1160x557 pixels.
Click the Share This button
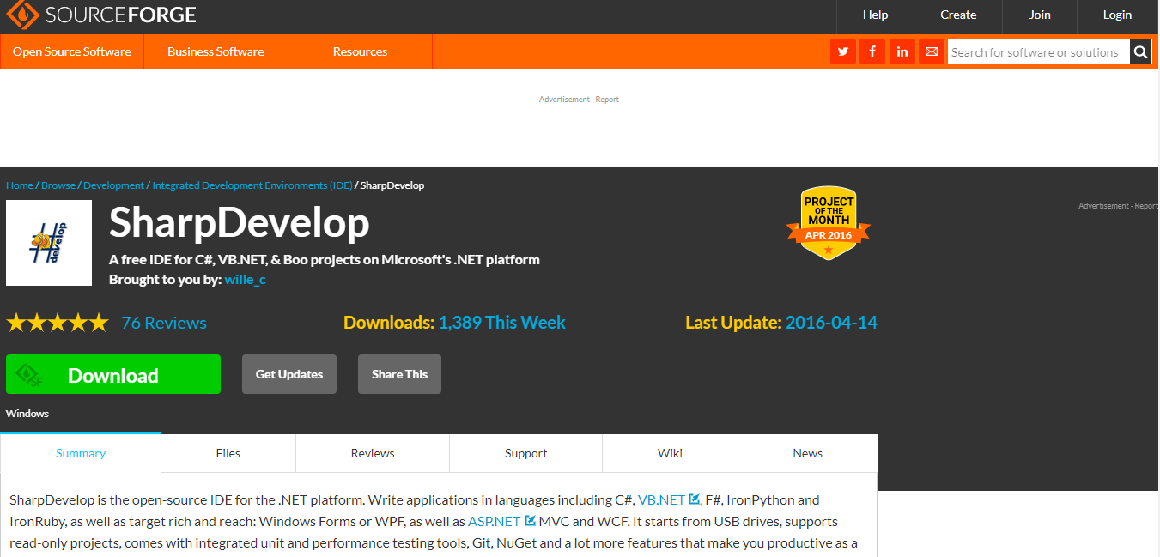pos(399,374)
